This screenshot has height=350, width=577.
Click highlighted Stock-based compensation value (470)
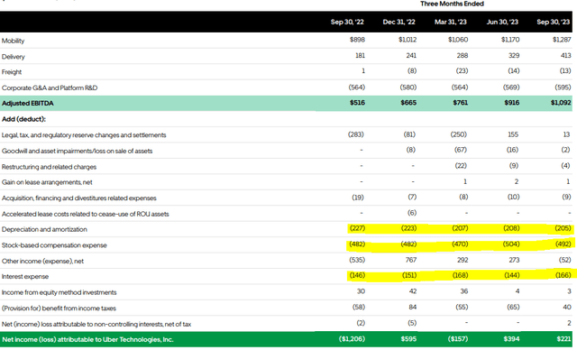pos(460,244)
